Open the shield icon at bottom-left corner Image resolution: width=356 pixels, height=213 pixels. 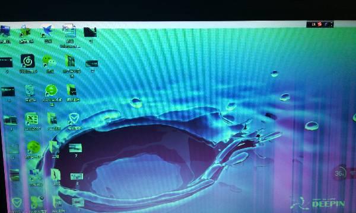tap(17, 202)
